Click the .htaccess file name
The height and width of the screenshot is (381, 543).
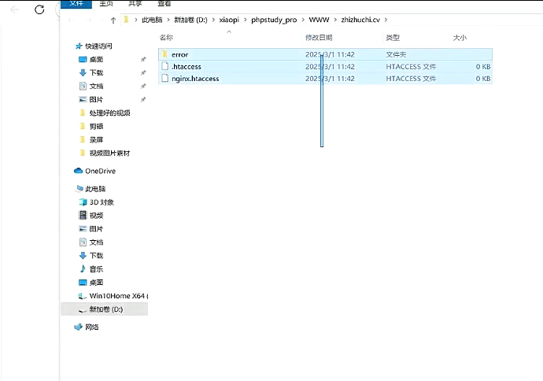click(187, 66)
